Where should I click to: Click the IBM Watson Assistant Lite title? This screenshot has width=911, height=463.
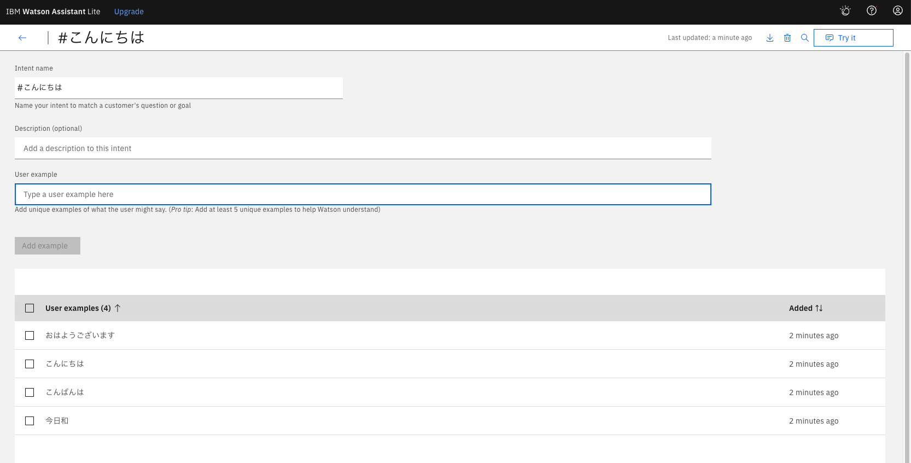click(x=53, y=11)
